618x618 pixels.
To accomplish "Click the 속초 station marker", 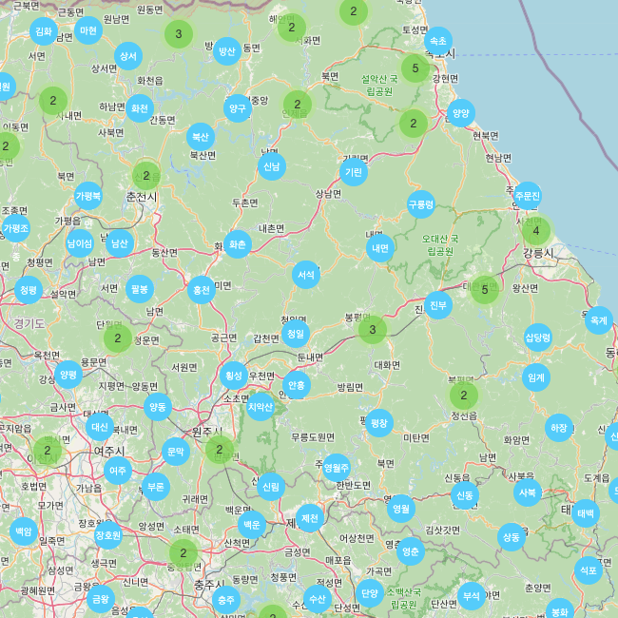I will (437, 41).
